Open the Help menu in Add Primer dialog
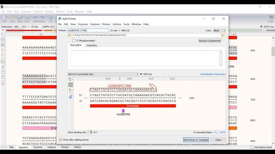Screen dimensions: 275x154 point(146,24)
